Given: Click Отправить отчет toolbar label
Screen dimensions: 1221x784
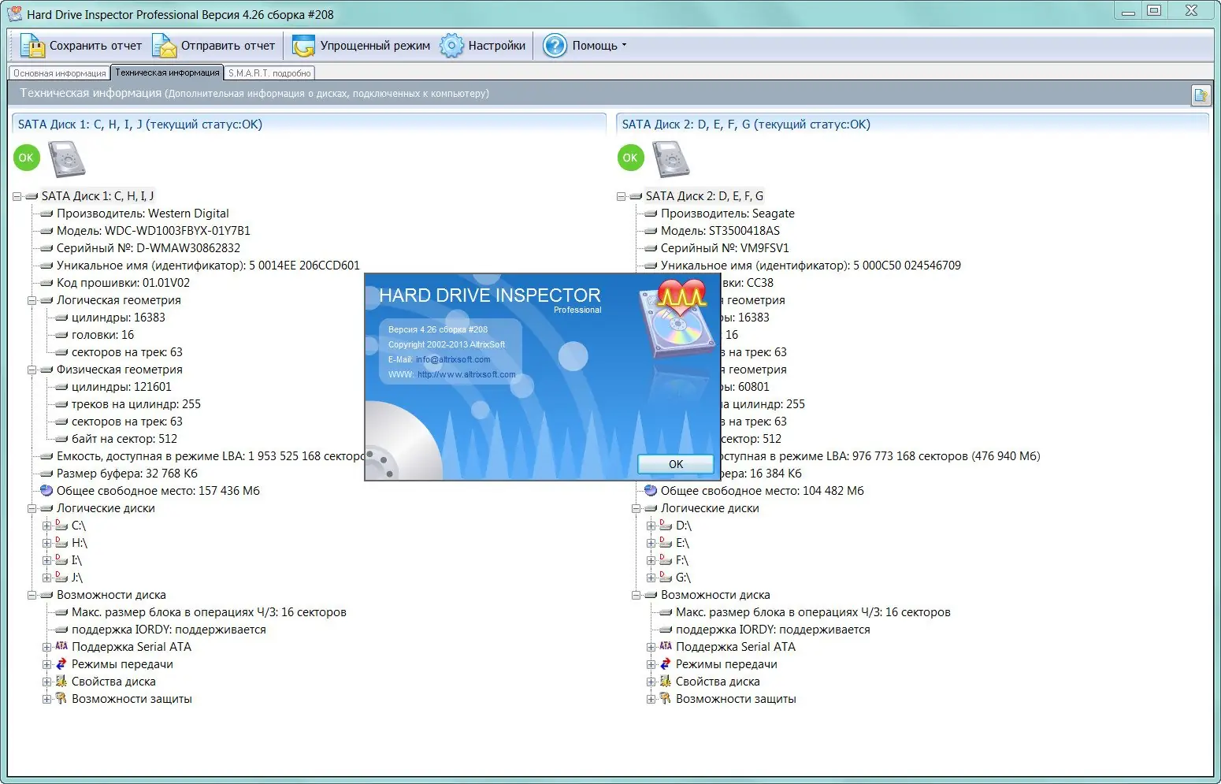Looking at the screenshot, I should tap(228, 46).
